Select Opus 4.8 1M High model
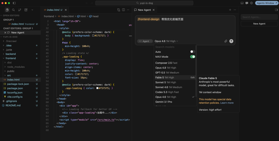The image size is (279, 141). pyautogui.click(x=175, y=68)
